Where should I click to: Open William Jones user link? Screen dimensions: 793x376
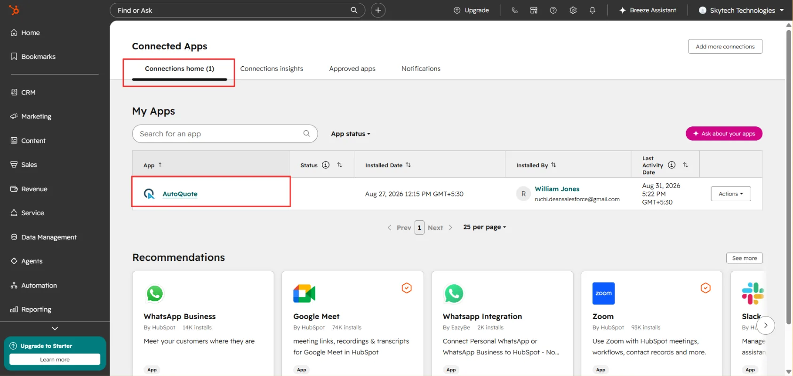click(x=557, y=189)
